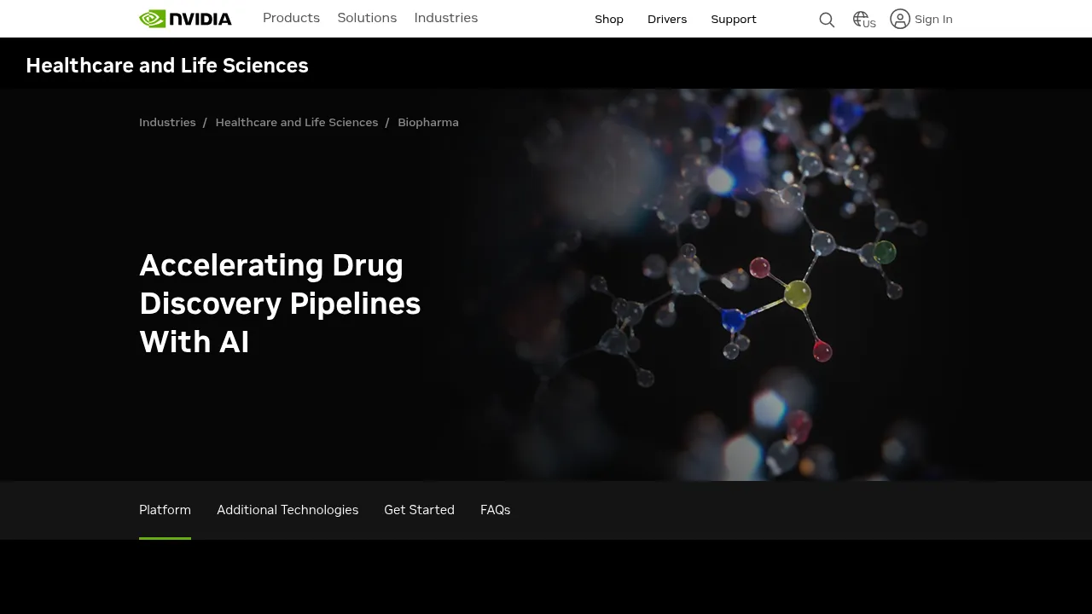Follow the Industries breadcrumb link
The image size is (1092, 614).
point(167,122)
